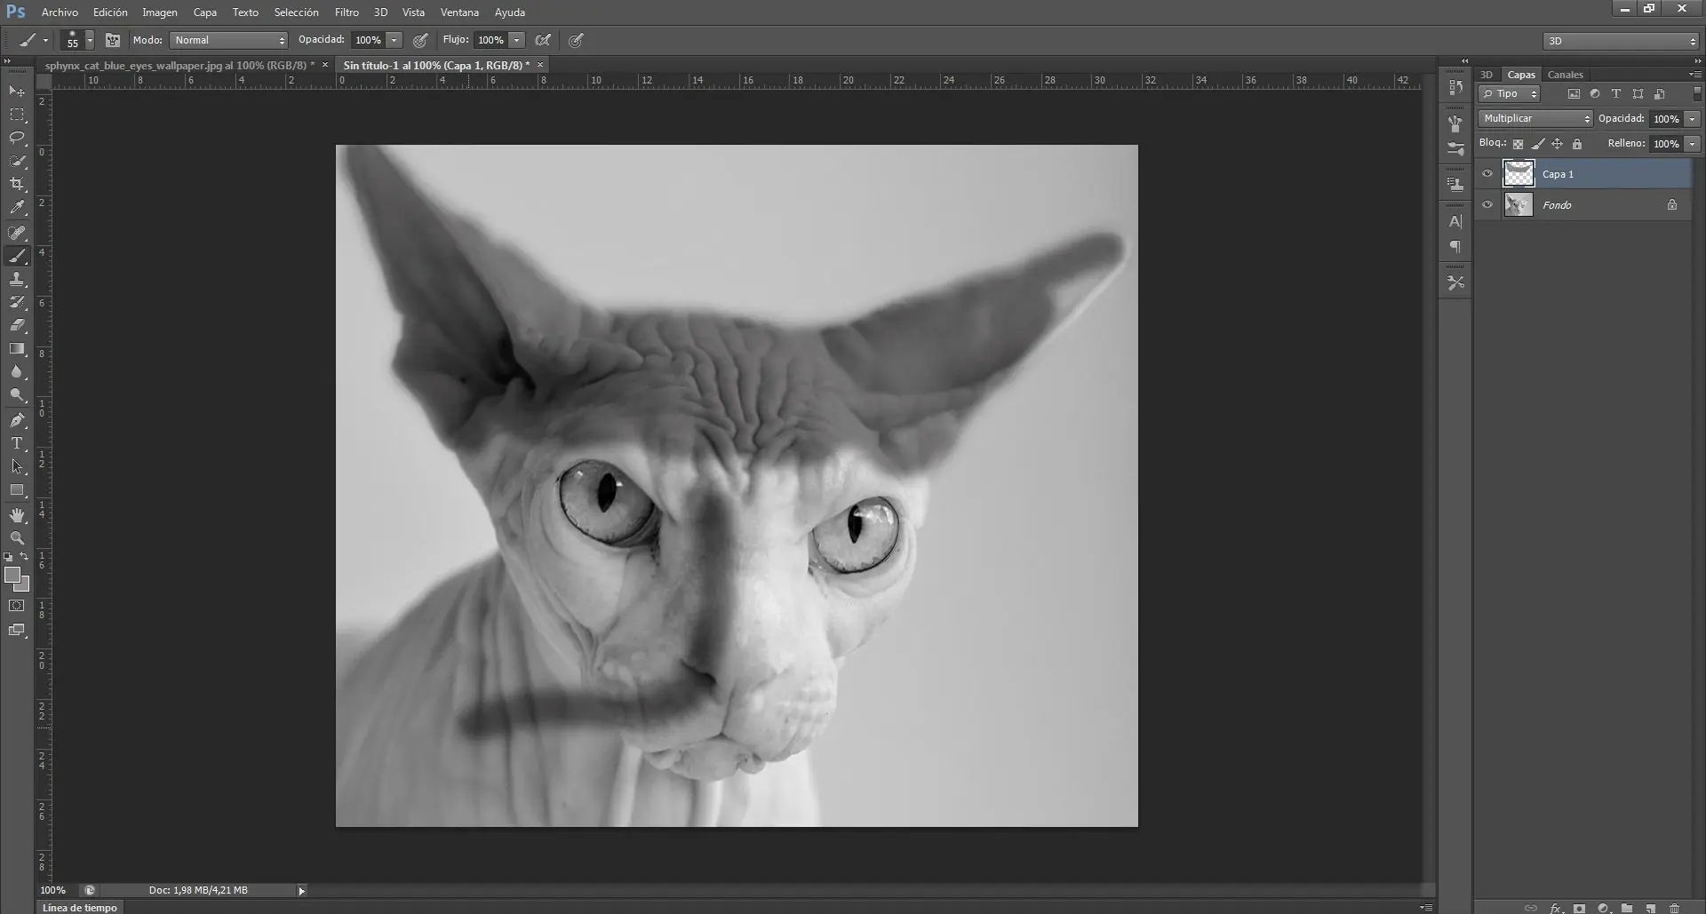This screenshot has height=914, width=1706.
Task: Open the Archivo menu
Action: tap(60, 12)
